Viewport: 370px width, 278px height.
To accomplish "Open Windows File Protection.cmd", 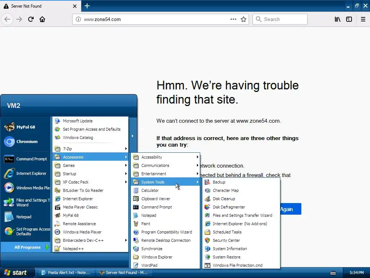I will (x=241, y=265).
